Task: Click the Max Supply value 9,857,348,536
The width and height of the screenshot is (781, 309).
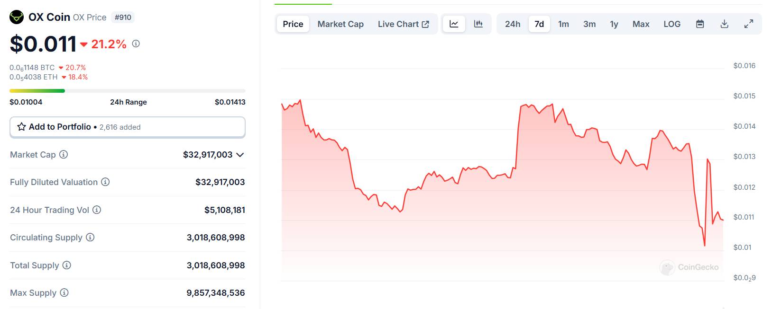Action: click(x=216, y=293)
